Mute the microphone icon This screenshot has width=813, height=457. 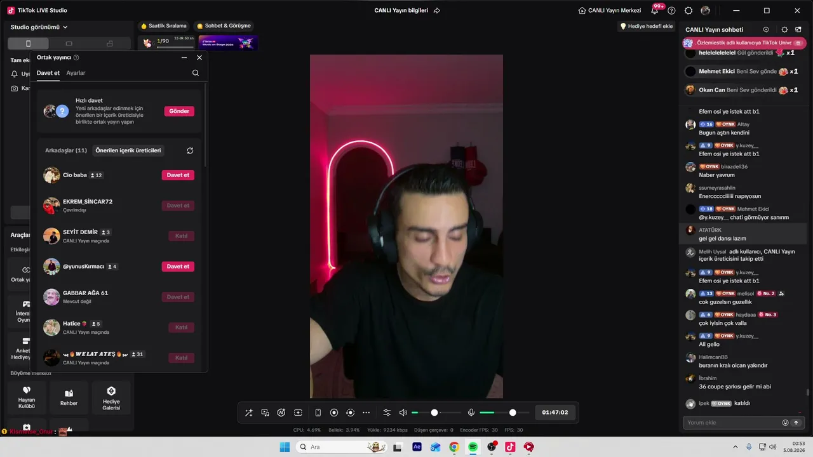(471, 413)
